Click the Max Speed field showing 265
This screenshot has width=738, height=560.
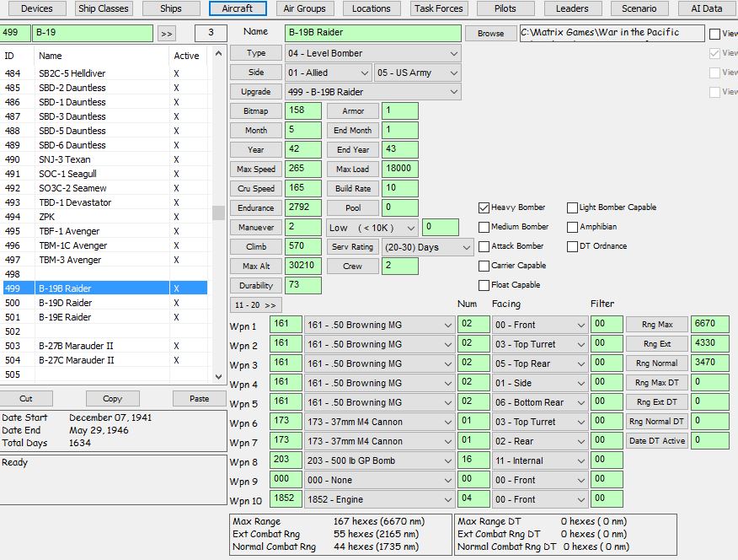tap(303, 169)
